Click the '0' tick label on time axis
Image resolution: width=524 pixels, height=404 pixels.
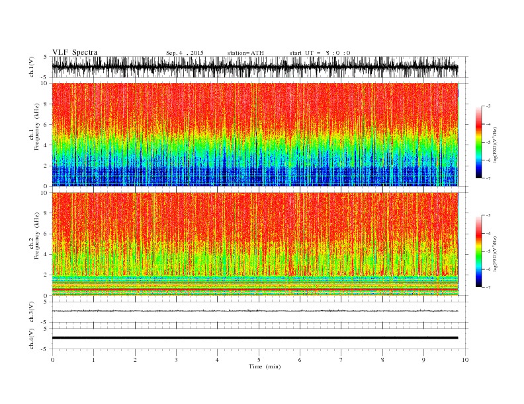coord(52,360)
